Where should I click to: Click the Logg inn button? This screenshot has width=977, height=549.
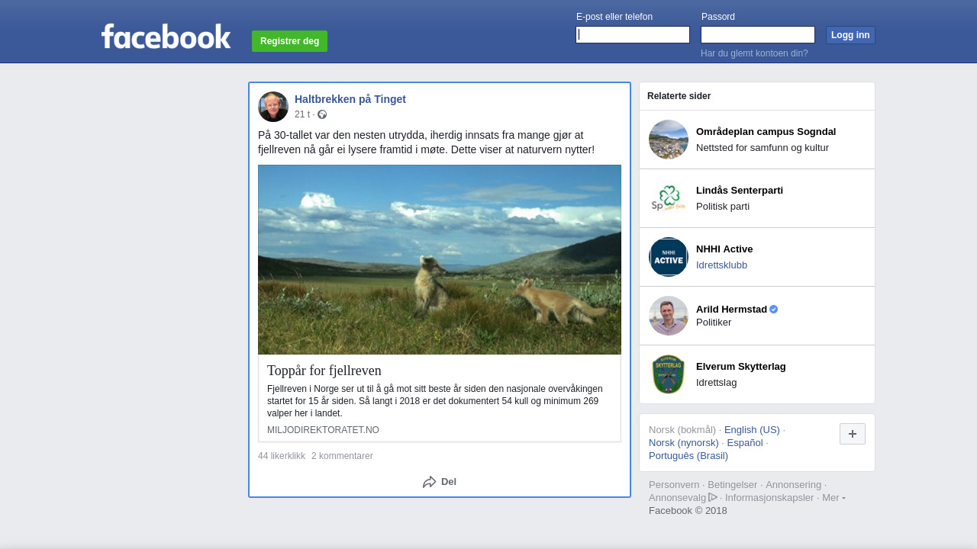(x=850, y=35)
